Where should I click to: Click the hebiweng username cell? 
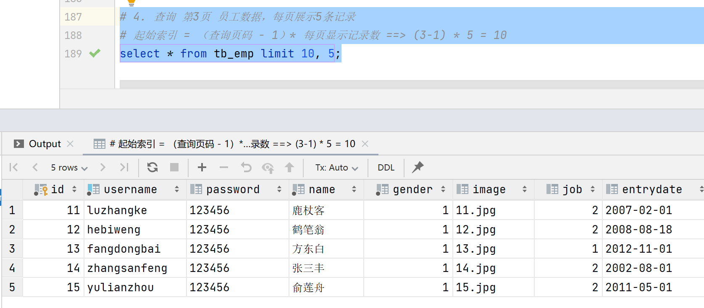click(x=135, y=229)
